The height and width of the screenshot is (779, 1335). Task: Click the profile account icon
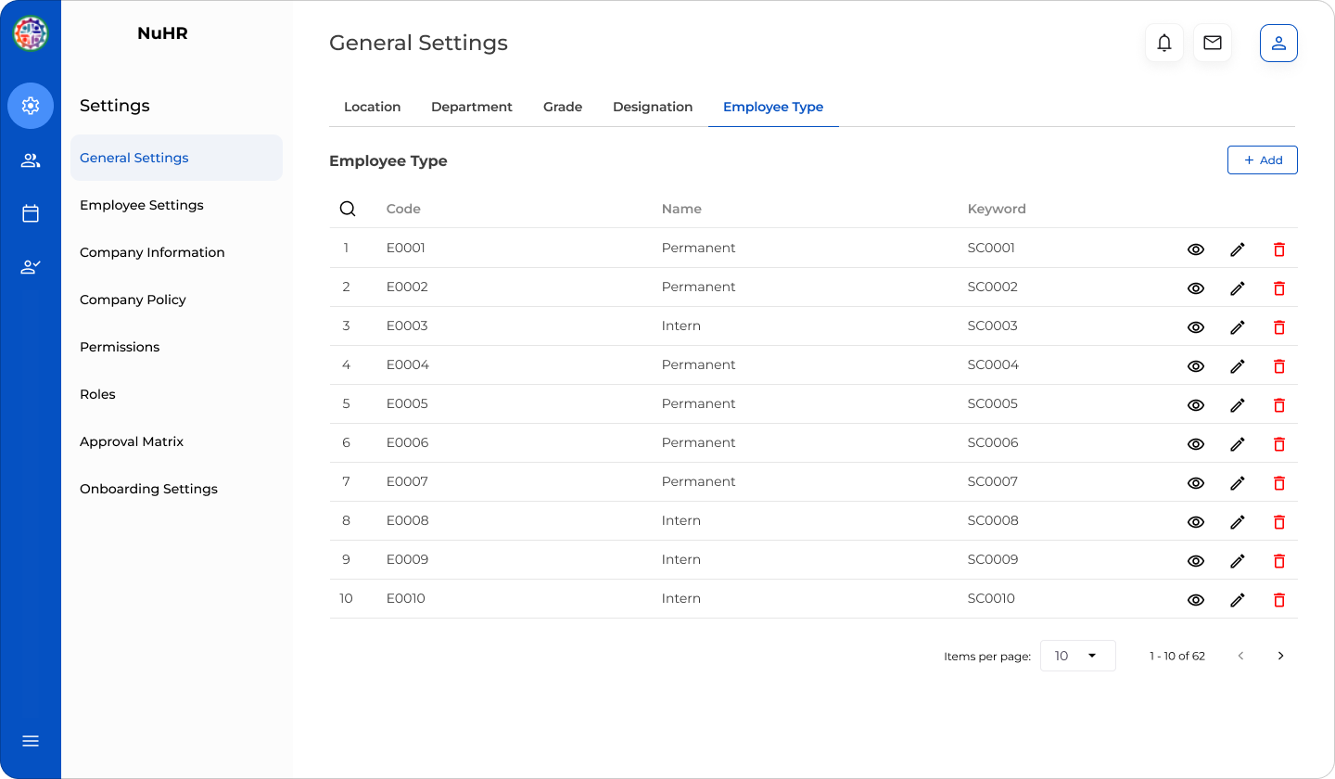pyautogui.click(x=1278, y=43)
